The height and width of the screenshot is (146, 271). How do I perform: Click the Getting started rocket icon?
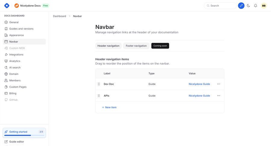6,132
